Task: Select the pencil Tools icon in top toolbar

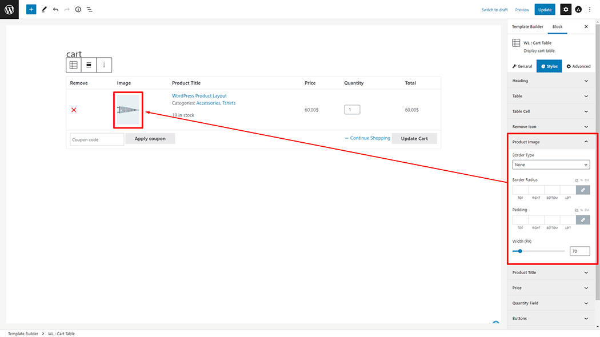Action: point(44,9)
